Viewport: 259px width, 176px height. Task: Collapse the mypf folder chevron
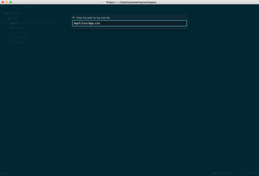point(6,18)
